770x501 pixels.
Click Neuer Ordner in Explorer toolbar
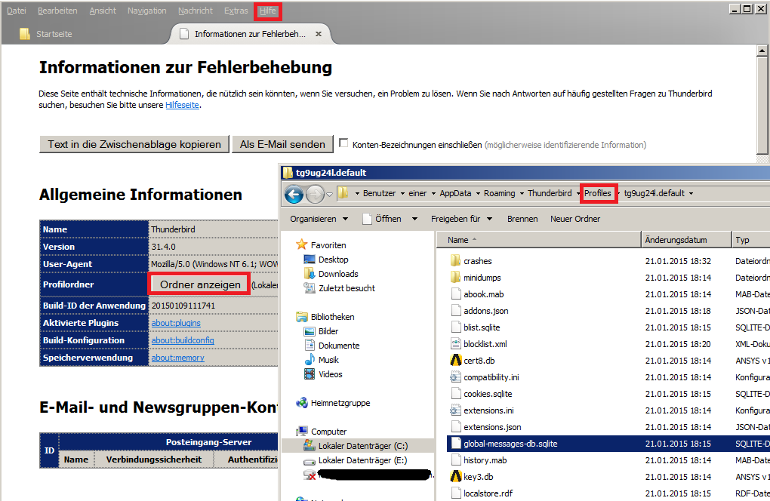tap(575, 219)
